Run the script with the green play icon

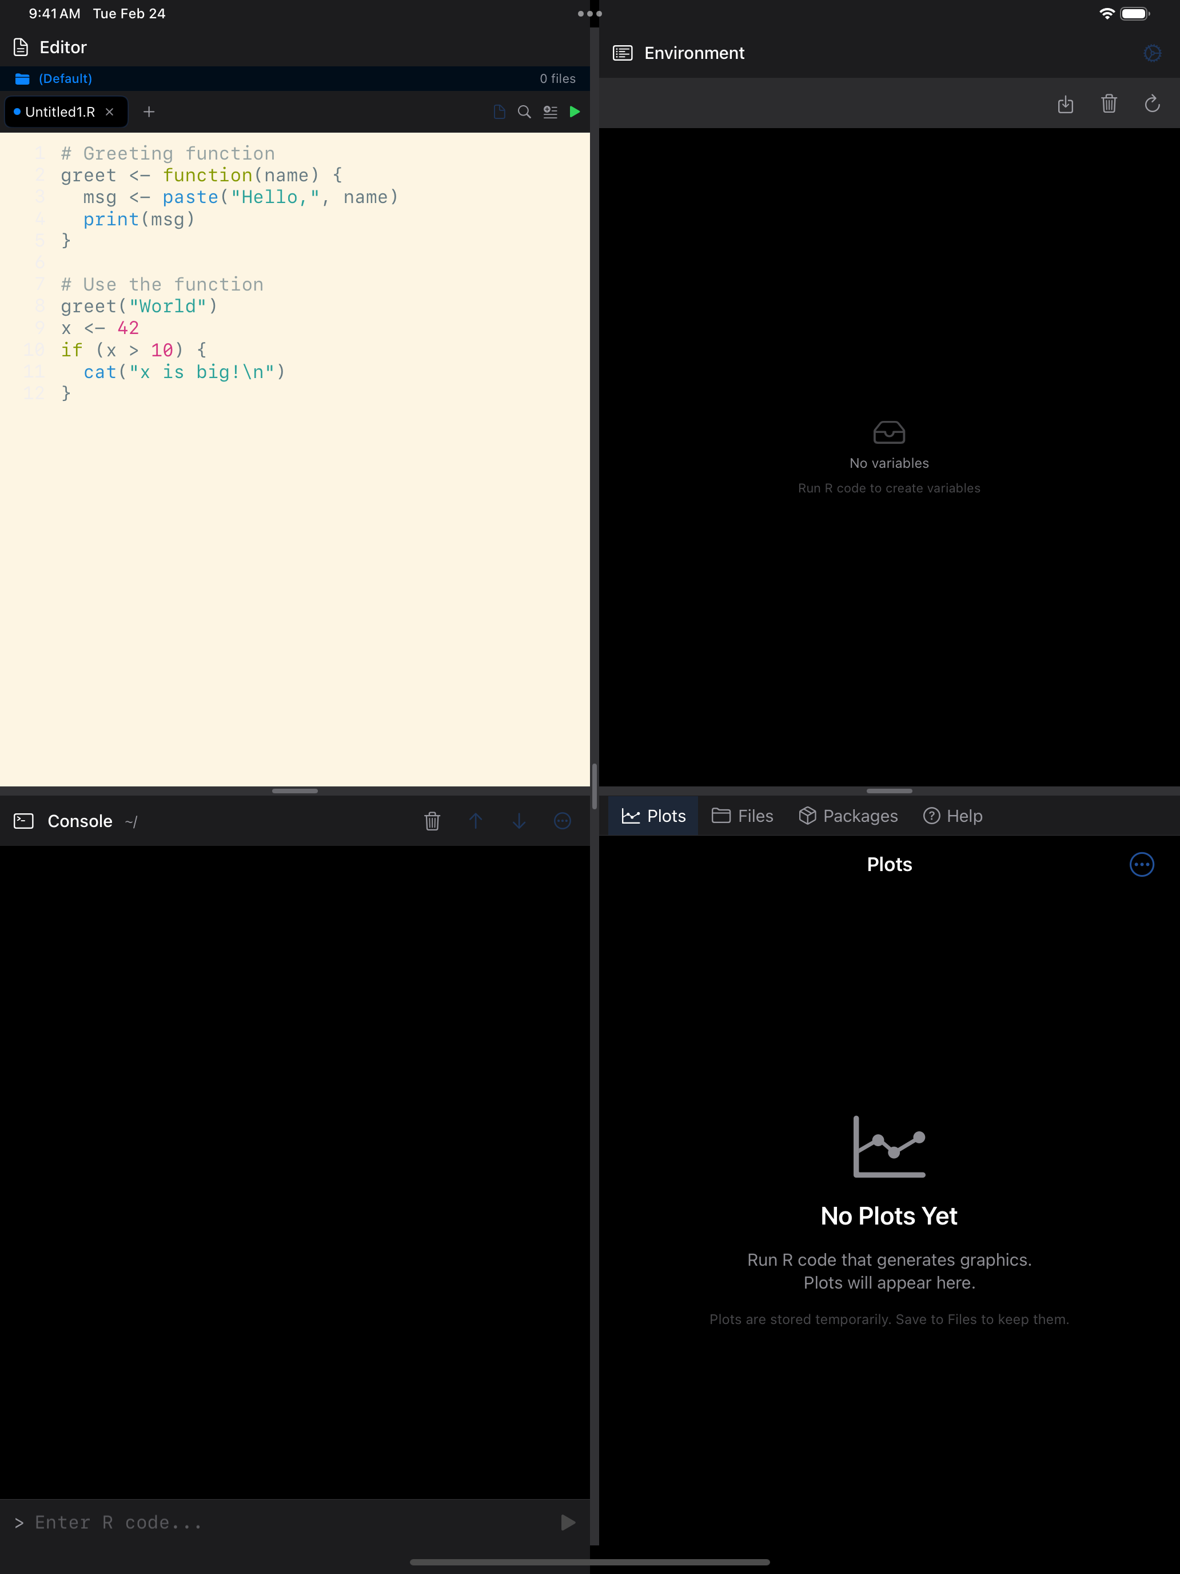tap(575, 112)
